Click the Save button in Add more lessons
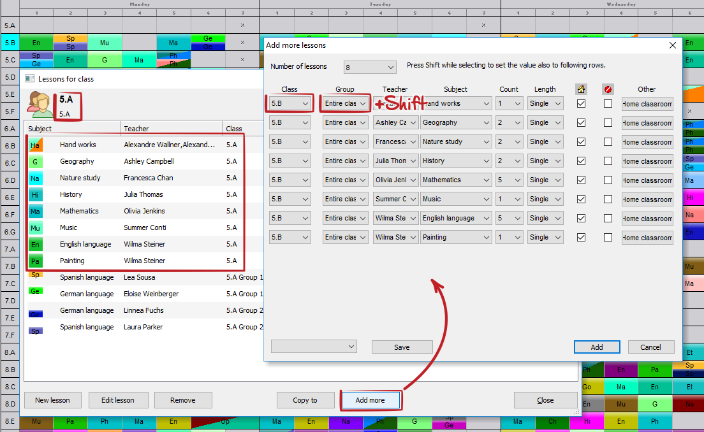Viewport: 704px width, 432px height. point(402,347)
